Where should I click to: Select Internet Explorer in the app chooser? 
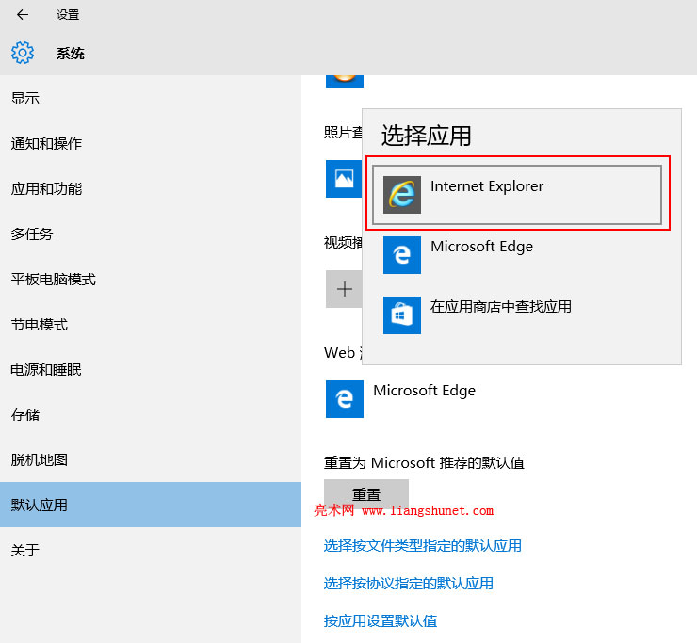click(x=517, y=195)
